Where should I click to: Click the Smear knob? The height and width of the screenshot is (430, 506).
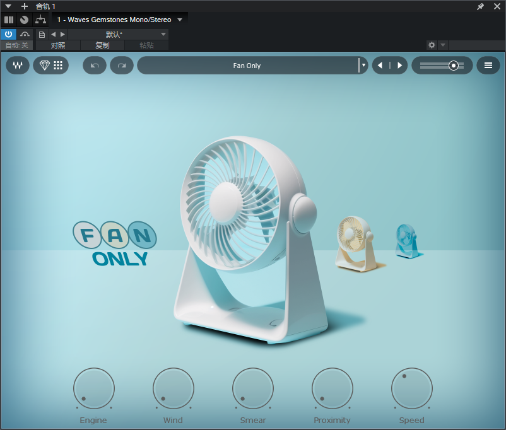[252, 388]
